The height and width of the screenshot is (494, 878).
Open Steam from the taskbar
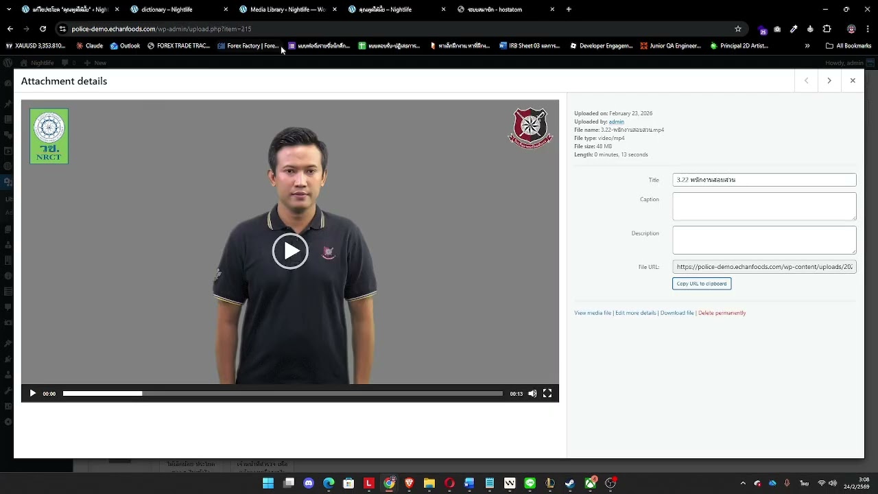(x=570, y=484)
